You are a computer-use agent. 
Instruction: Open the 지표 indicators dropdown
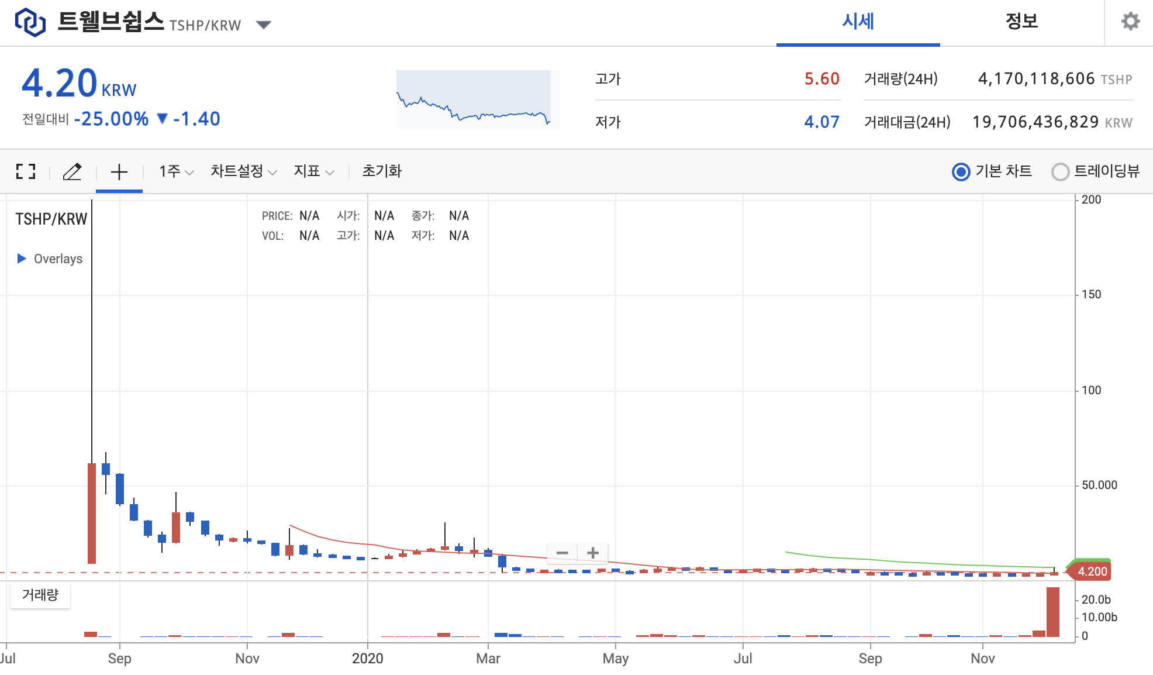(x=313, y=171)
